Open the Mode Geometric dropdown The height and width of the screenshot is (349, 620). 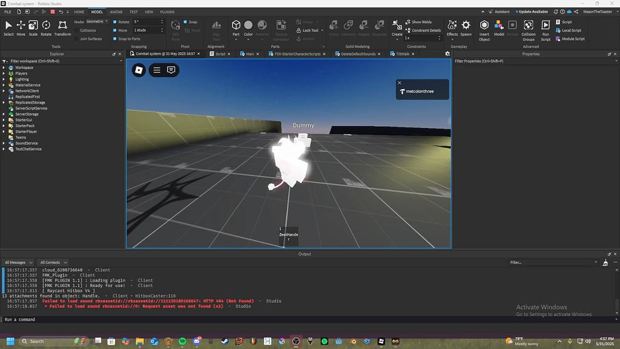[97, 22]
